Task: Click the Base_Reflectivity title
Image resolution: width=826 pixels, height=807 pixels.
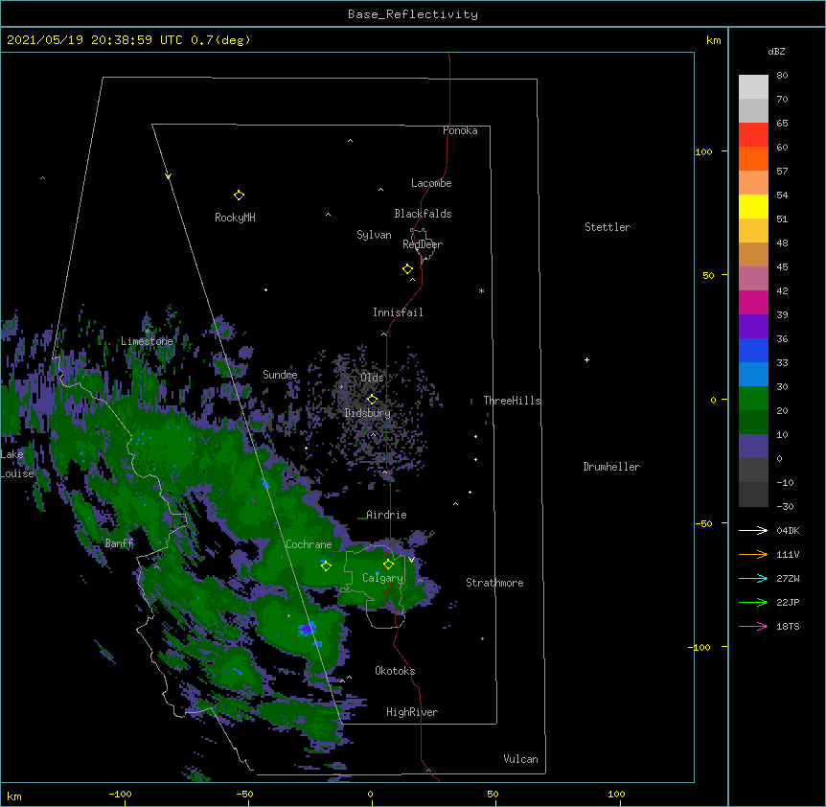Action: (413, 14)
